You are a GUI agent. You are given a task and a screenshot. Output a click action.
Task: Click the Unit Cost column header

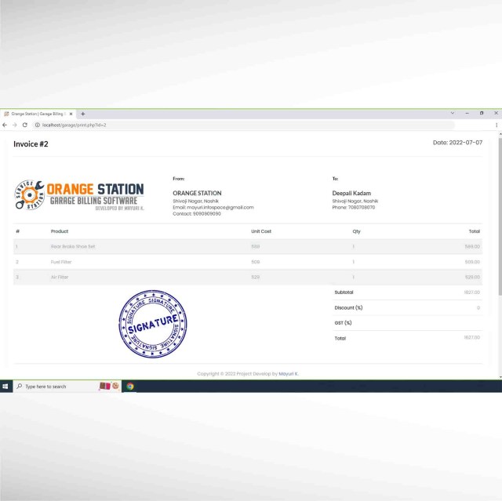pyautogui.click(x=261, y=231)
